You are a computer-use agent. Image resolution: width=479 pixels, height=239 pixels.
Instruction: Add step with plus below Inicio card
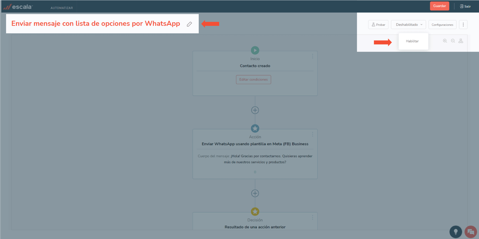[x=255, y=110]
